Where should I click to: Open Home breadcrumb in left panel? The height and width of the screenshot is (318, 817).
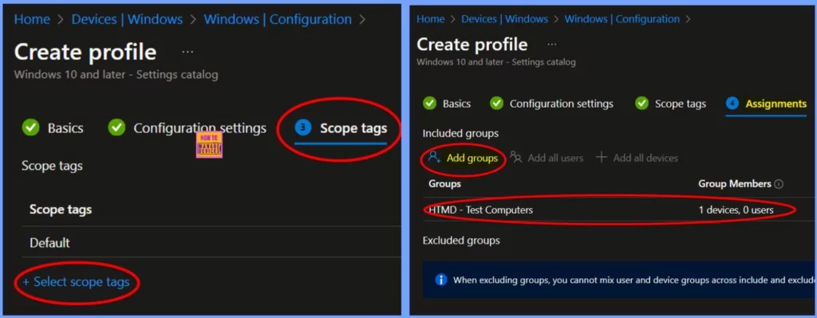click(32, 19)
